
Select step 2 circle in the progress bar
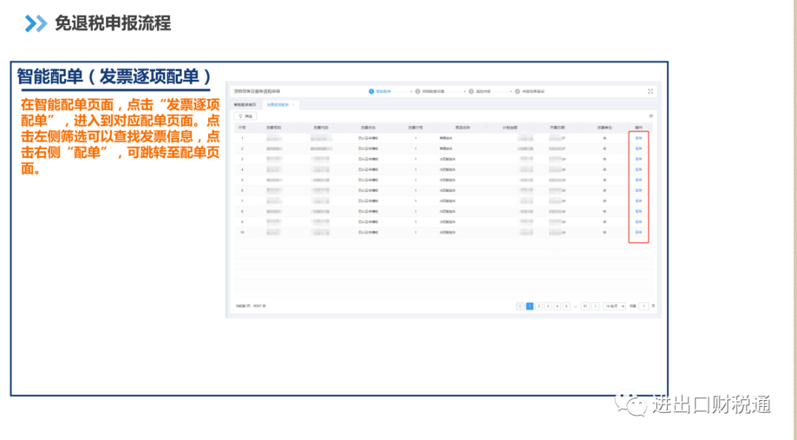[x=418, y=92]
